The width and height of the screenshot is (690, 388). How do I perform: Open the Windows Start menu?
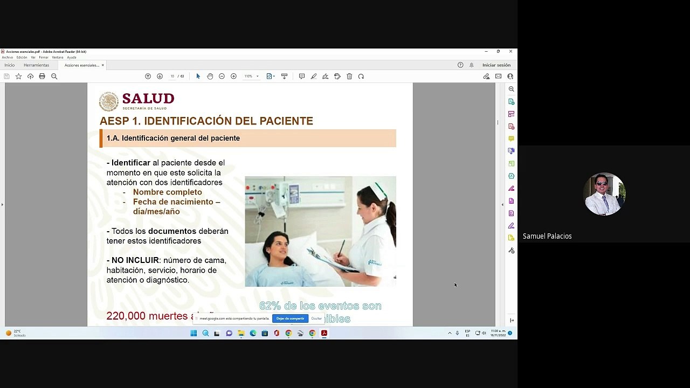(x=194, y=333)
